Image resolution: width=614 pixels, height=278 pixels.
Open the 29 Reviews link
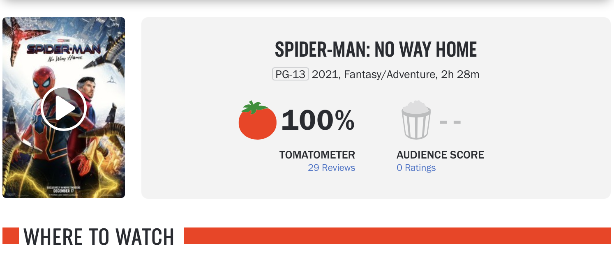pos(332,168)
